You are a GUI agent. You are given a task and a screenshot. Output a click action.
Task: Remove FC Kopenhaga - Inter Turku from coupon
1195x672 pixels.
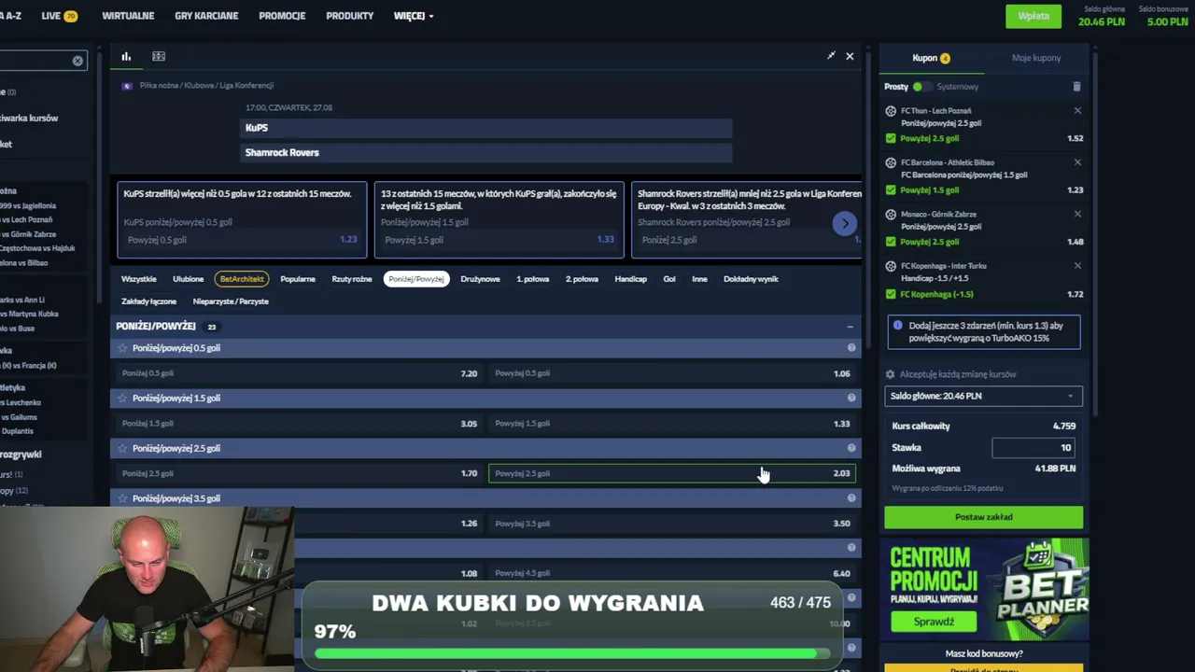1077,266
